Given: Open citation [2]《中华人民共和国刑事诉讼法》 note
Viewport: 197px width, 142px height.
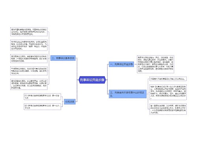Looking at the screenshot, I should click(x=43, y=106).
